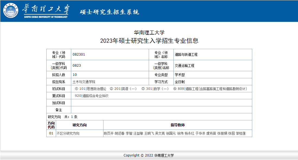Click advisor name 徐国元
298x160 pixels.
pyautogui.click(x=171, y=133)
